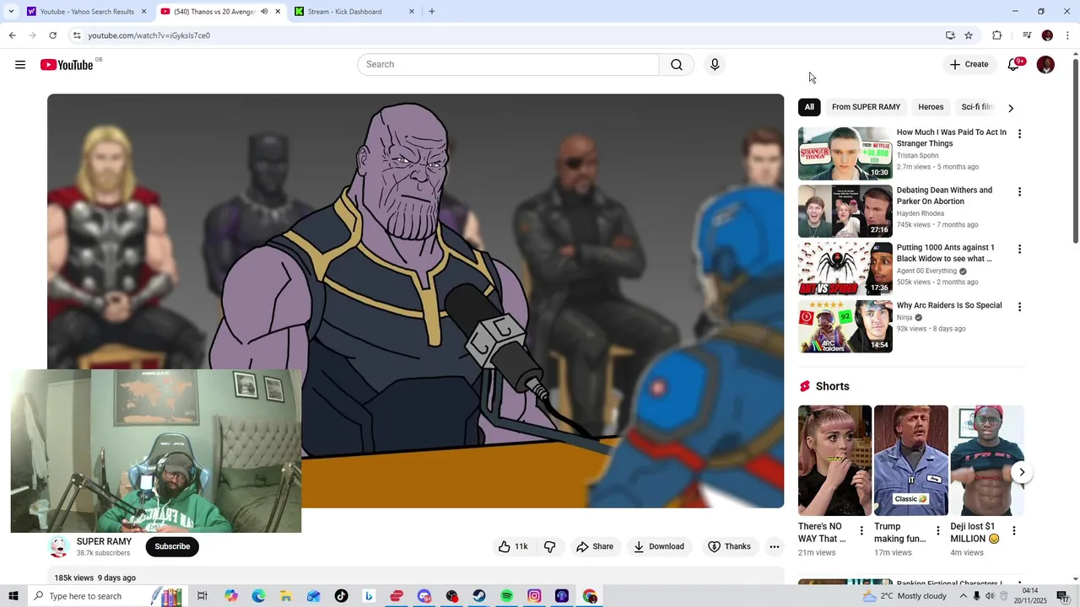Open options for There's NO WAY short
The width and height of the screenshot is (1080, 607).
(861, 530)
